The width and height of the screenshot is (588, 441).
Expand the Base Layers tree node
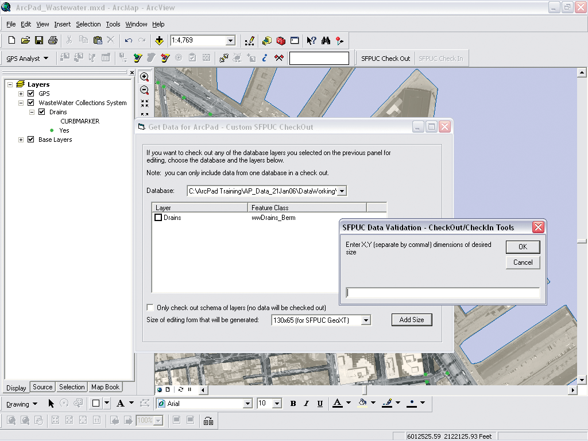pyautogui.click(x=21, y=140)
